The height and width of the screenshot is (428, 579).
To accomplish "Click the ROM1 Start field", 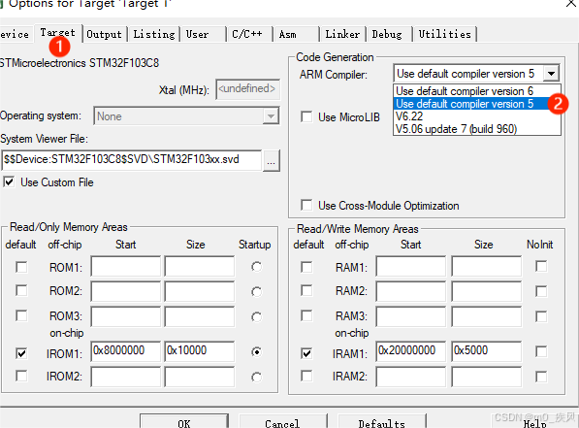I will (x=126, y=267).
